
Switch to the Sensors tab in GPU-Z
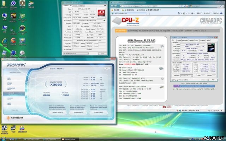(75, 6)
